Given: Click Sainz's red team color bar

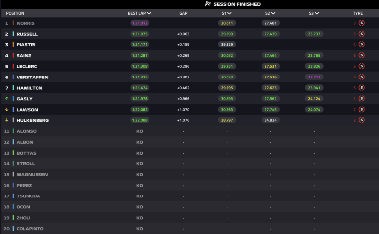Looking at the screenshot, I should (13, 55).
